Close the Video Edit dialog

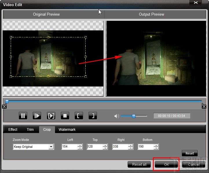195,3
